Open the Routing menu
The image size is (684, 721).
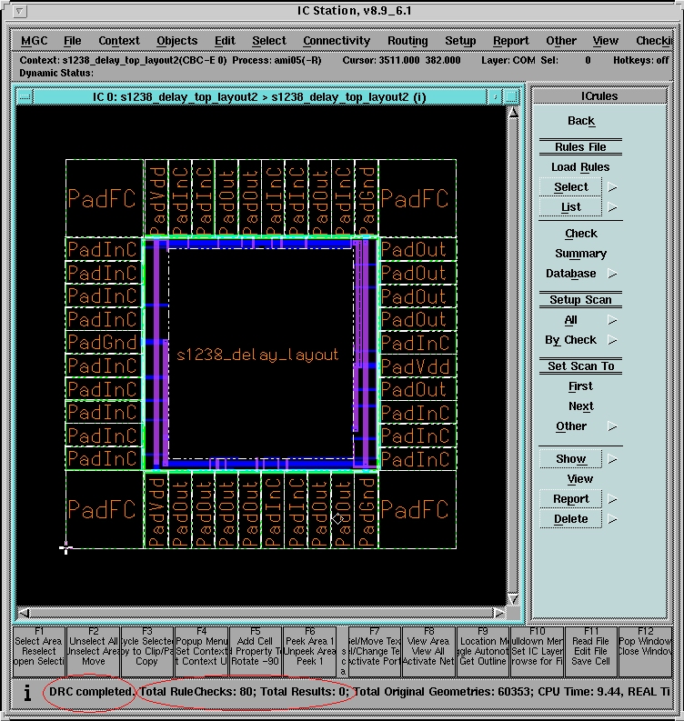coord(407,41)
